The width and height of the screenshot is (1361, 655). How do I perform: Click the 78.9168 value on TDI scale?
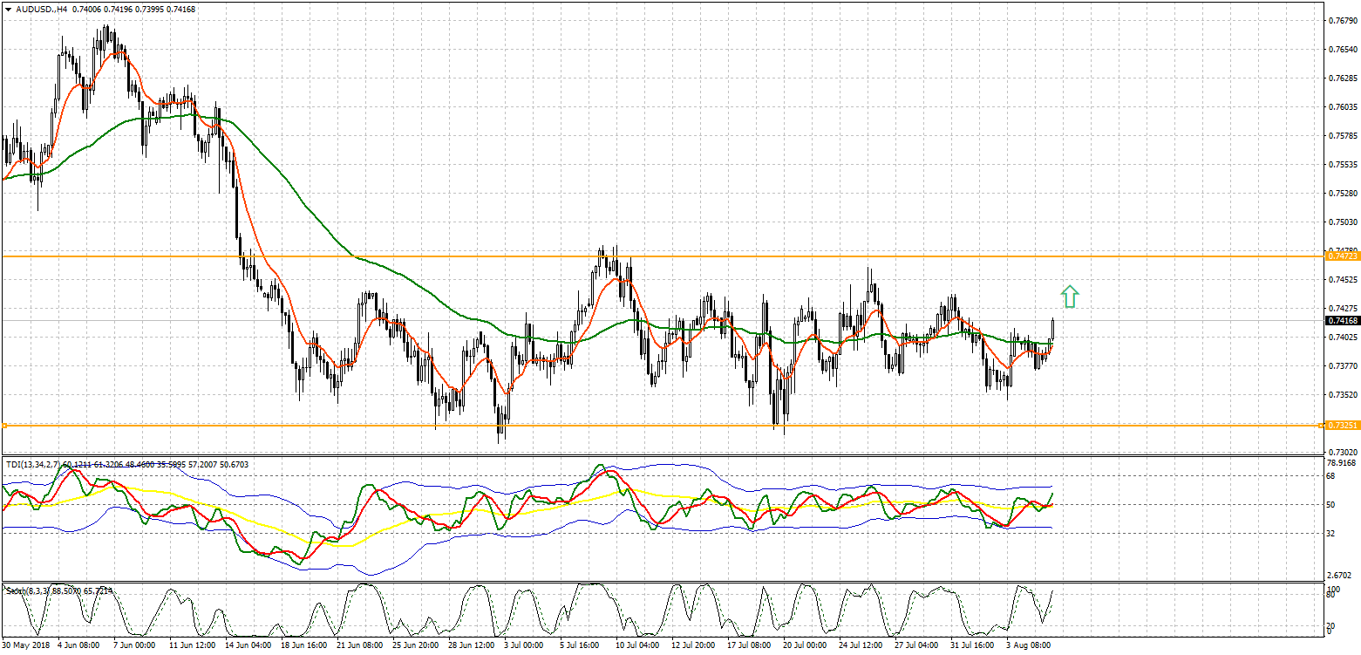pos(1341,464)
